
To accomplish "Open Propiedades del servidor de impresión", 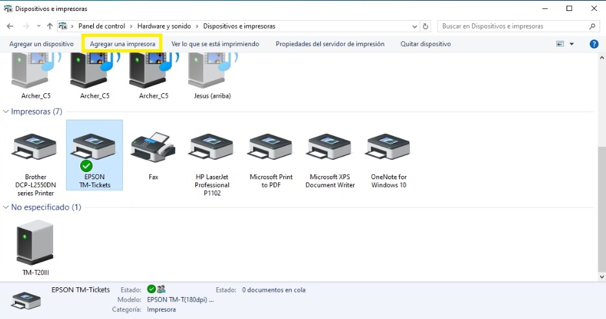I will (x=330, y=44).
